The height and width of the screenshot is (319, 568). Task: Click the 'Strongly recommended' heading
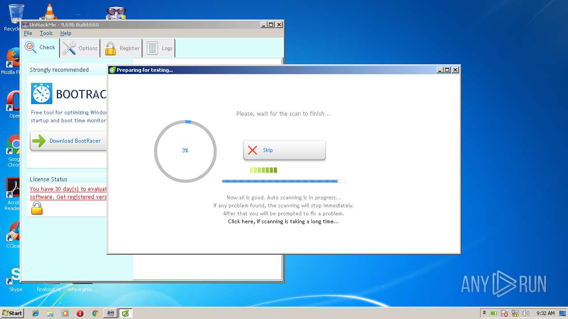[x=59, y=70]
